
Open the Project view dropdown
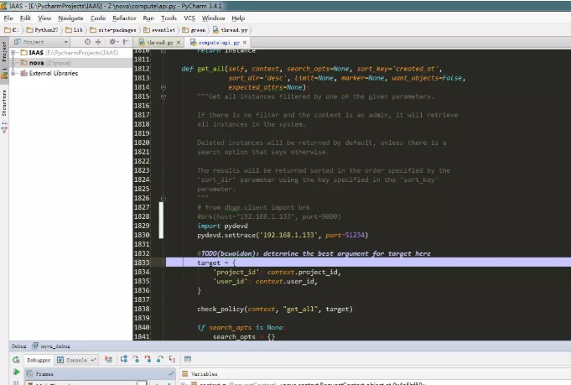coord(41,42)
